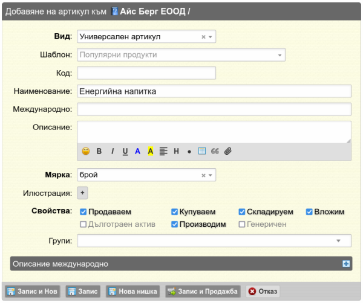Insert table icon in description toolbar
This screenshot has height=303, width=363.
click(202, 151)
